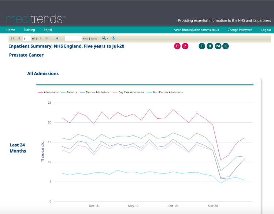
Task: Click the Find link in toolbar
Action: [x=85, y=39]
